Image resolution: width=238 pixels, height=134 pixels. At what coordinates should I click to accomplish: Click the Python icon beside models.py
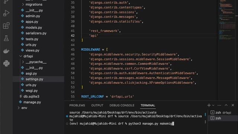point(22,27)
